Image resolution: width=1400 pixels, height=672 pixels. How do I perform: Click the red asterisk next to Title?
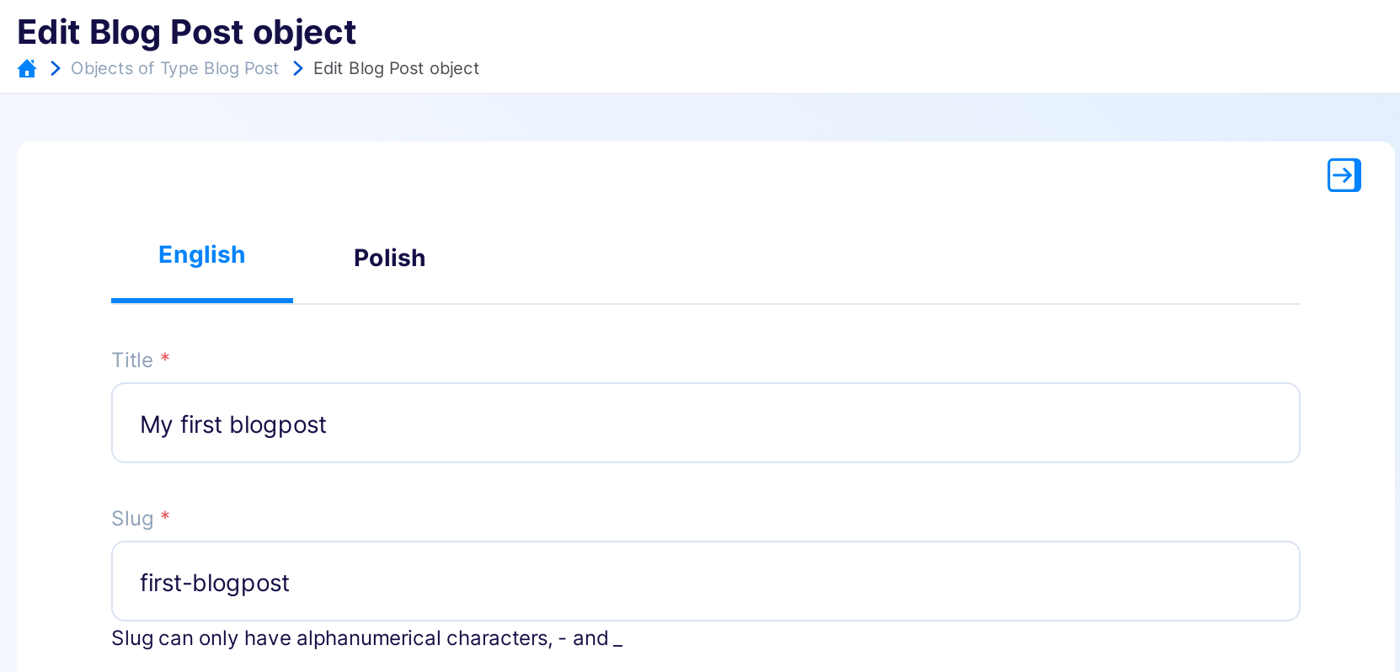tap(165, 358)
